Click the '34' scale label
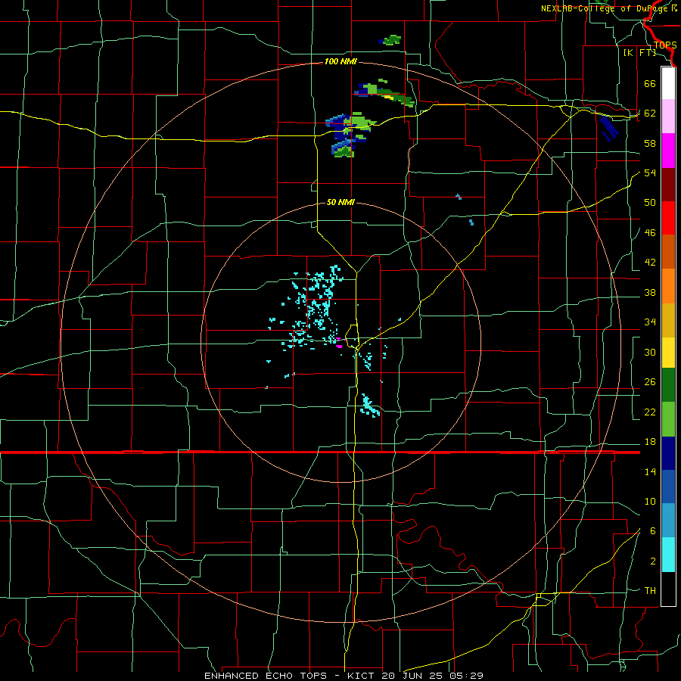681x681 pixels. click(x=650, y=322)
